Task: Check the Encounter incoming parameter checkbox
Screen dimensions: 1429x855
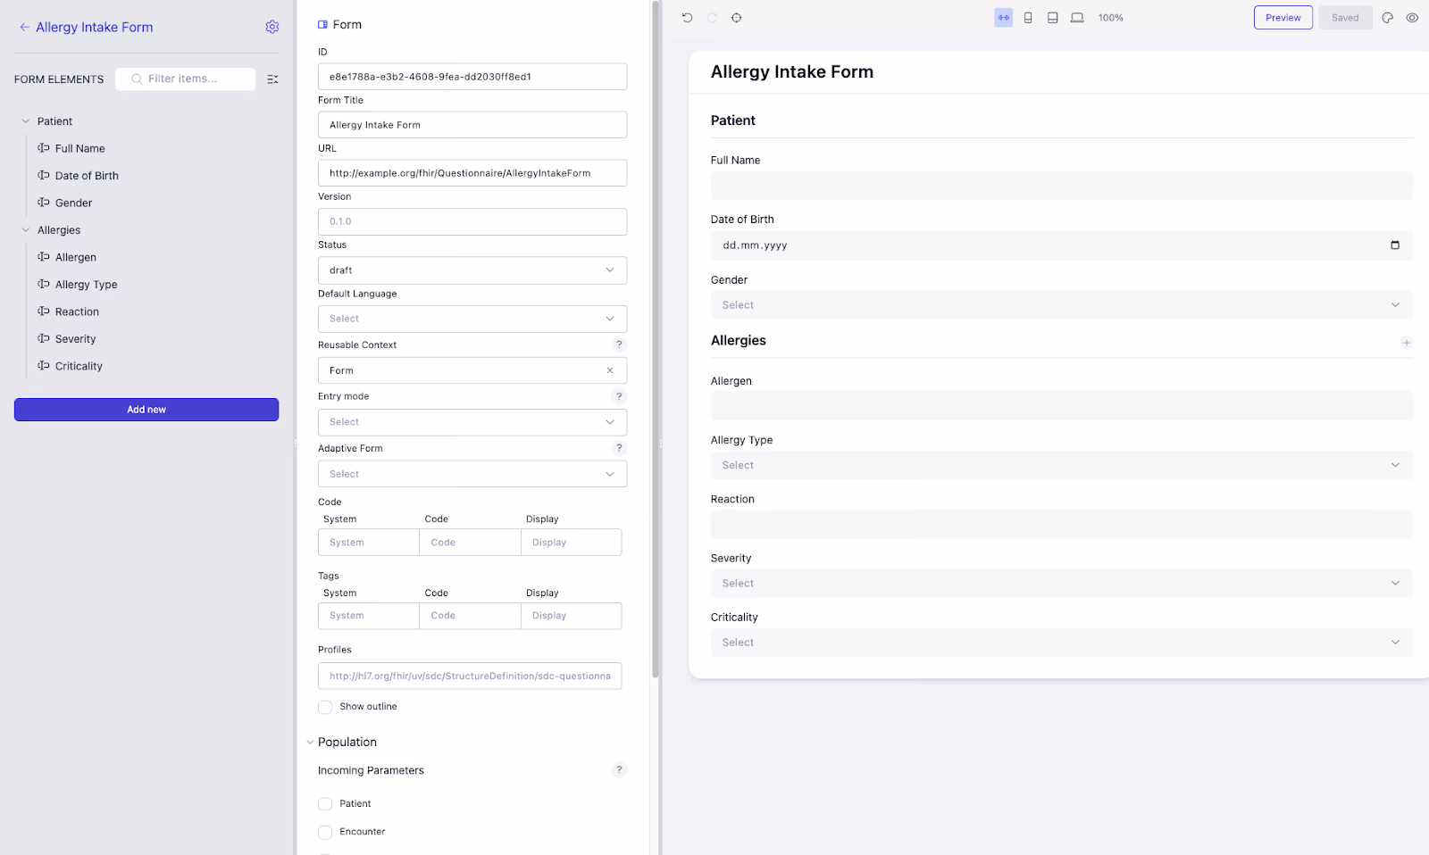Action: coord(325,832)
